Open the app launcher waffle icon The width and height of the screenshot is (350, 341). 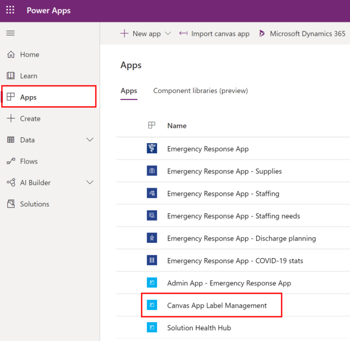click(x=10, y=10)
